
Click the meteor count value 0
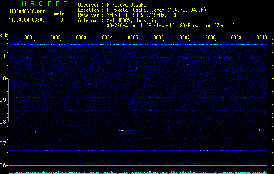click(62, 20)
